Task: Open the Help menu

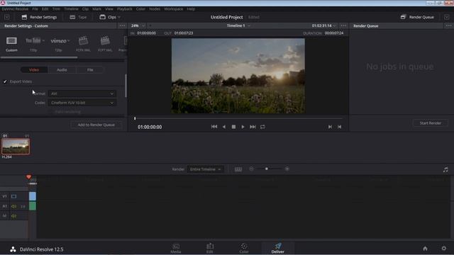Action: (191, 9)
